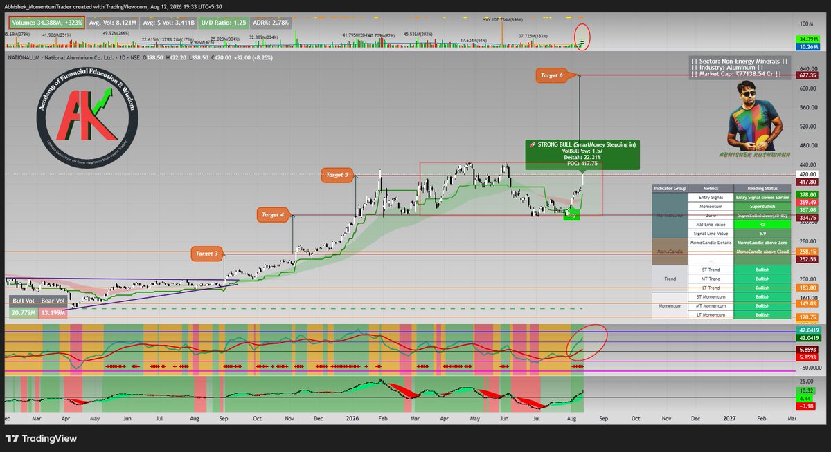The image size is (831, 452).
Task: Click the Volume 34.388M +323% label
Action: [46, 22]
